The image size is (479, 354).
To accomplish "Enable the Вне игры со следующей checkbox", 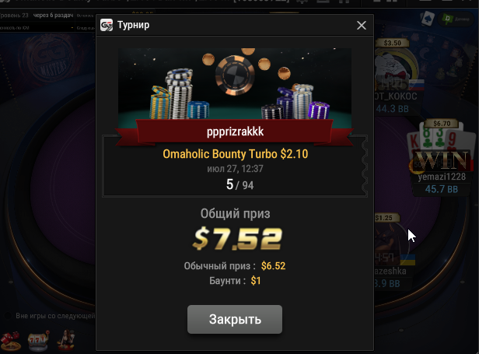I will coord(8,315).
